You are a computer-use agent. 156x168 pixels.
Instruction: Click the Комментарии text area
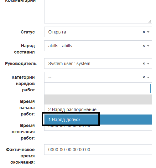point(98,11)
